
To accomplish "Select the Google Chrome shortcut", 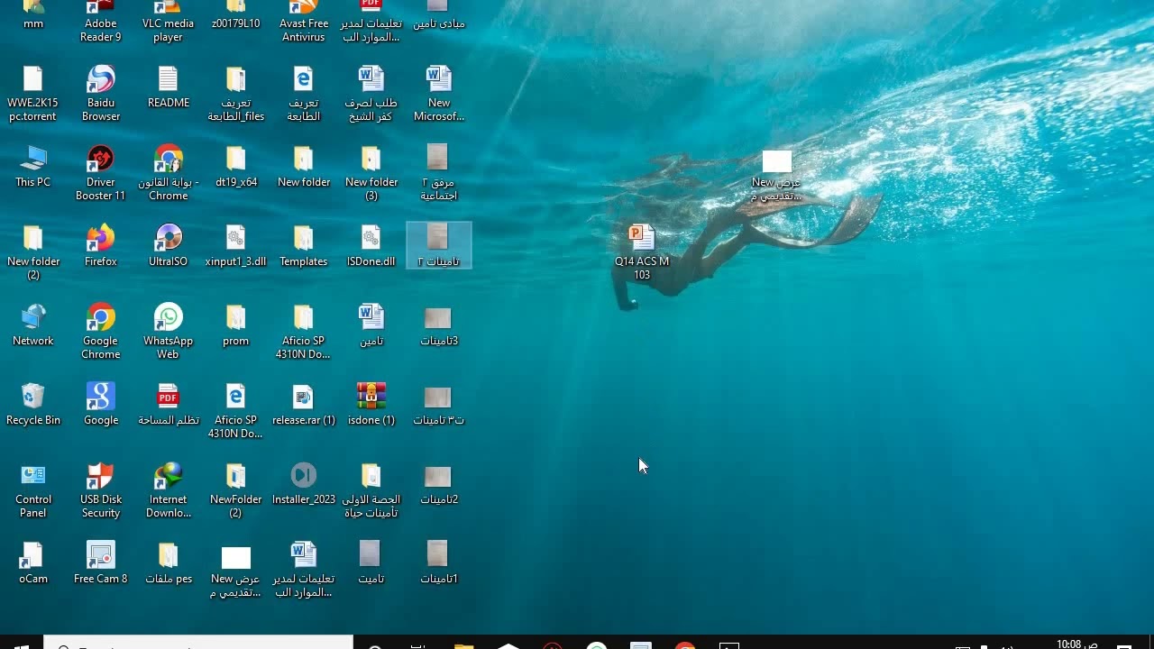I will point(100,332).
